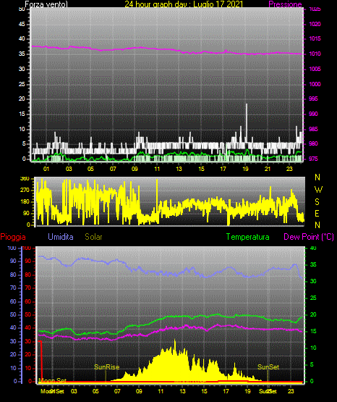
Task: Click the magenta 'Pressione' label
Action: pyautogui.click(x=285, y=4)
